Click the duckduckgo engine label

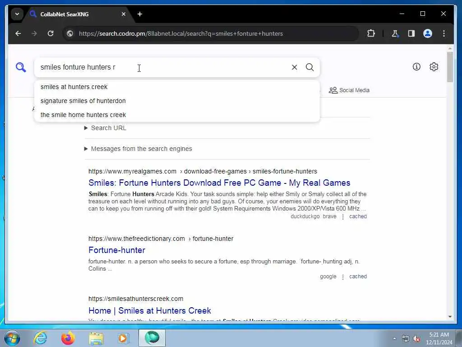point(305,216)
